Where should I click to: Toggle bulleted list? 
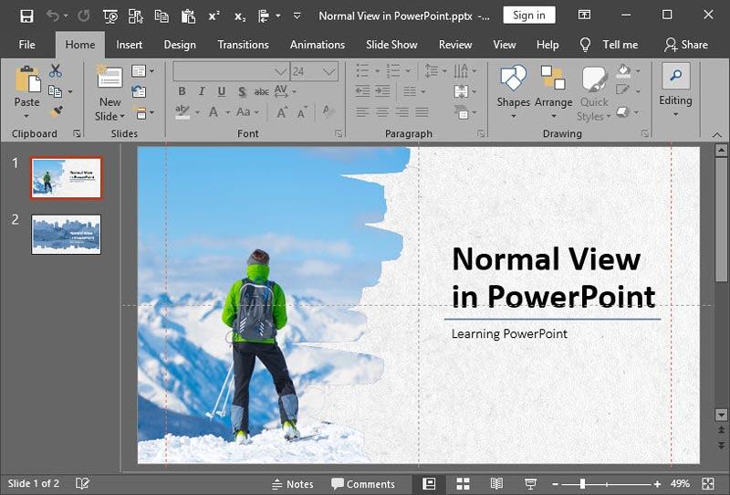(362, 71)
